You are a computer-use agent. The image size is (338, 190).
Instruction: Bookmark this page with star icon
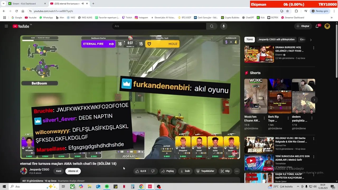(x=288, y=11)
